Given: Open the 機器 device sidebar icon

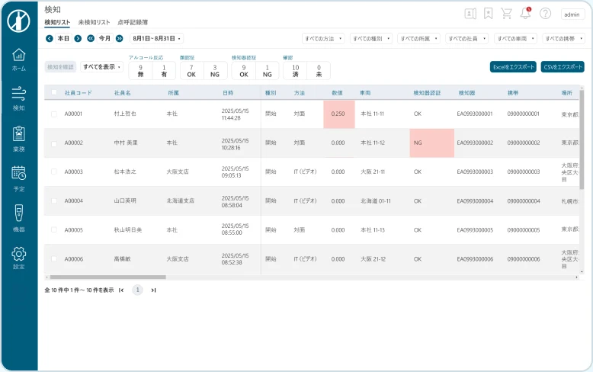Looking at the screenshot, I should coord(18,219).
